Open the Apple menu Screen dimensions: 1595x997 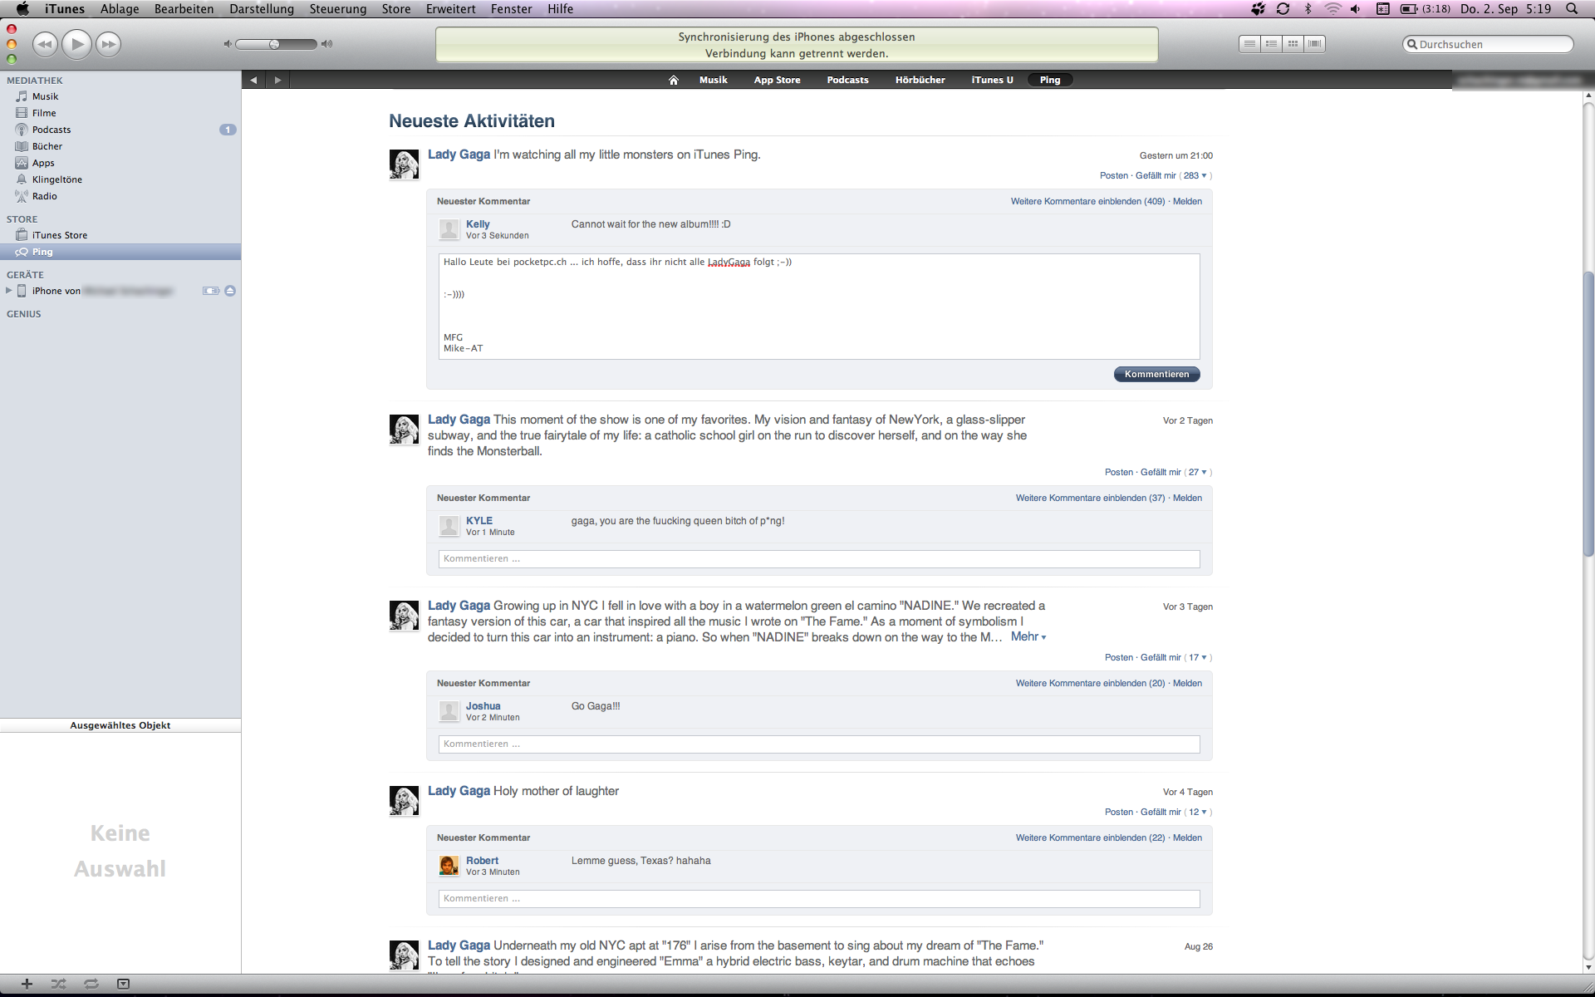click(x=22, y=9)
